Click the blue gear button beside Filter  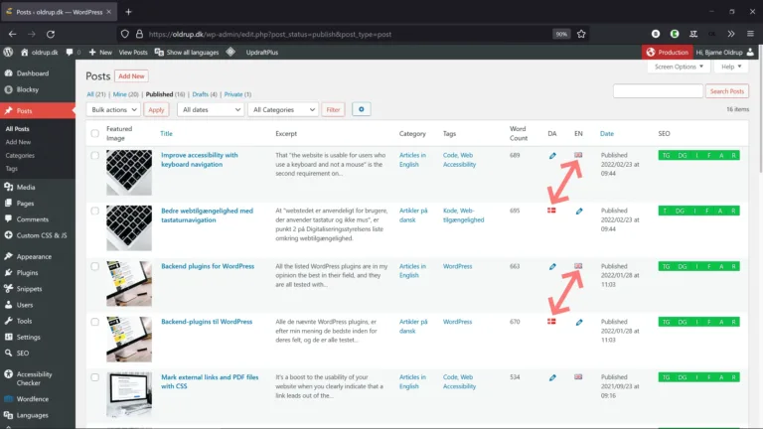click(361, 109)
